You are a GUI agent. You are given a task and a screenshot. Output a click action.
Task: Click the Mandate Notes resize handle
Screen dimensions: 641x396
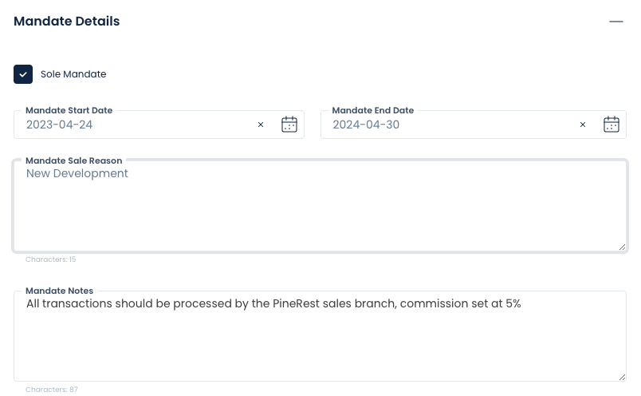tap(622, 377)
